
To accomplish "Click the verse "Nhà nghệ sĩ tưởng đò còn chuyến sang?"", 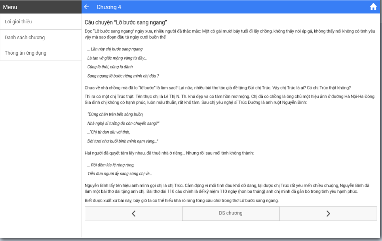I will [123, 123].
